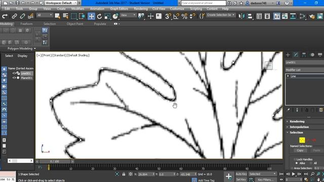Viewport: 324px width, 182px height.
Task: Open the key mode Selected dropdown
Action: 262,174
